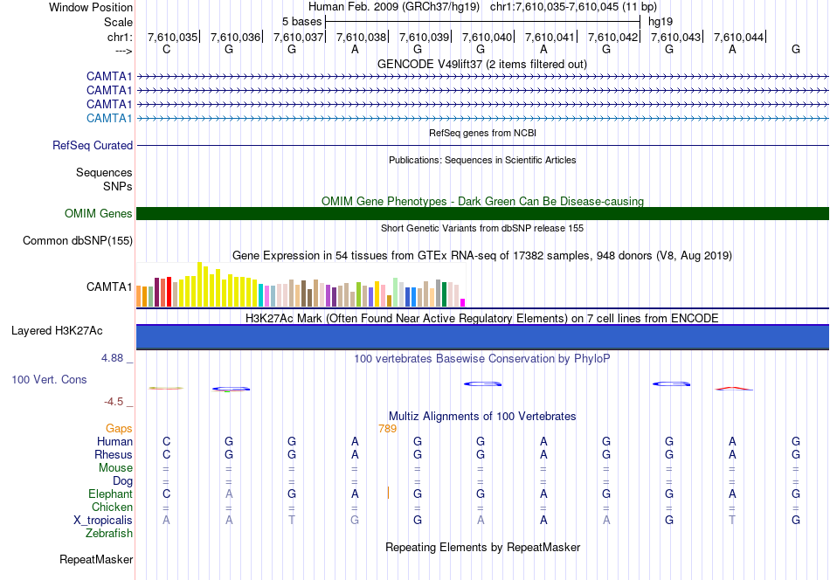The image size is (830, 580).
Task: Select the X_tropicalis species label
Action: [103, 521]
